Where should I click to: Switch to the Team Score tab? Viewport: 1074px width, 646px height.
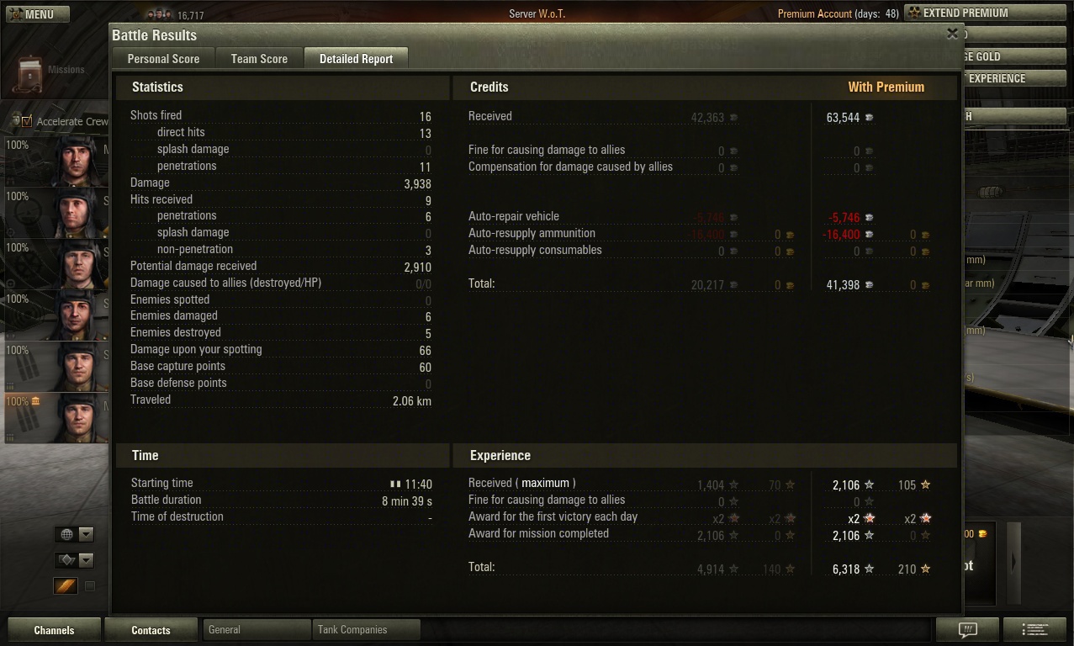(259, 59)
